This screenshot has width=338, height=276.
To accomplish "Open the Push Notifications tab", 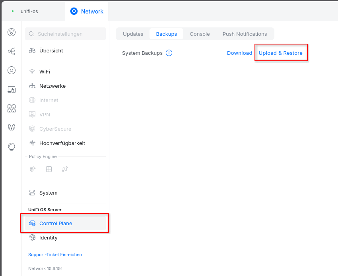I will [245, 34].
